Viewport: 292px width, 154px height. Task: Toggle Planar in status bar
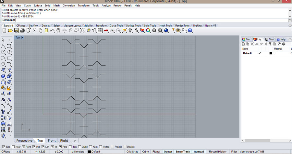pyautogui.click(x=156, y=152)
